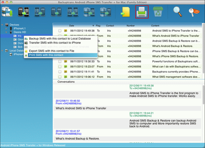Collapse the Desire HD device node

pyautogui.click(x=6, y=32)
